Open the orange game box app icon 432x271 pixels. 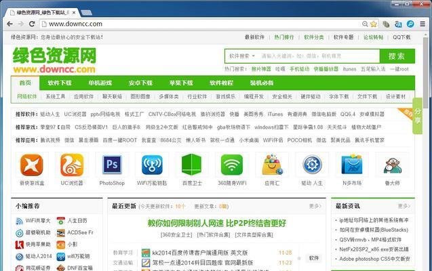32,165
